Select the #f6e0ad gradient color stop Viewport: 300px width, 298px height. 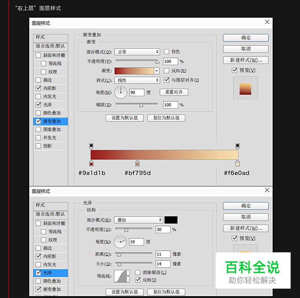(x=238, y=163)
